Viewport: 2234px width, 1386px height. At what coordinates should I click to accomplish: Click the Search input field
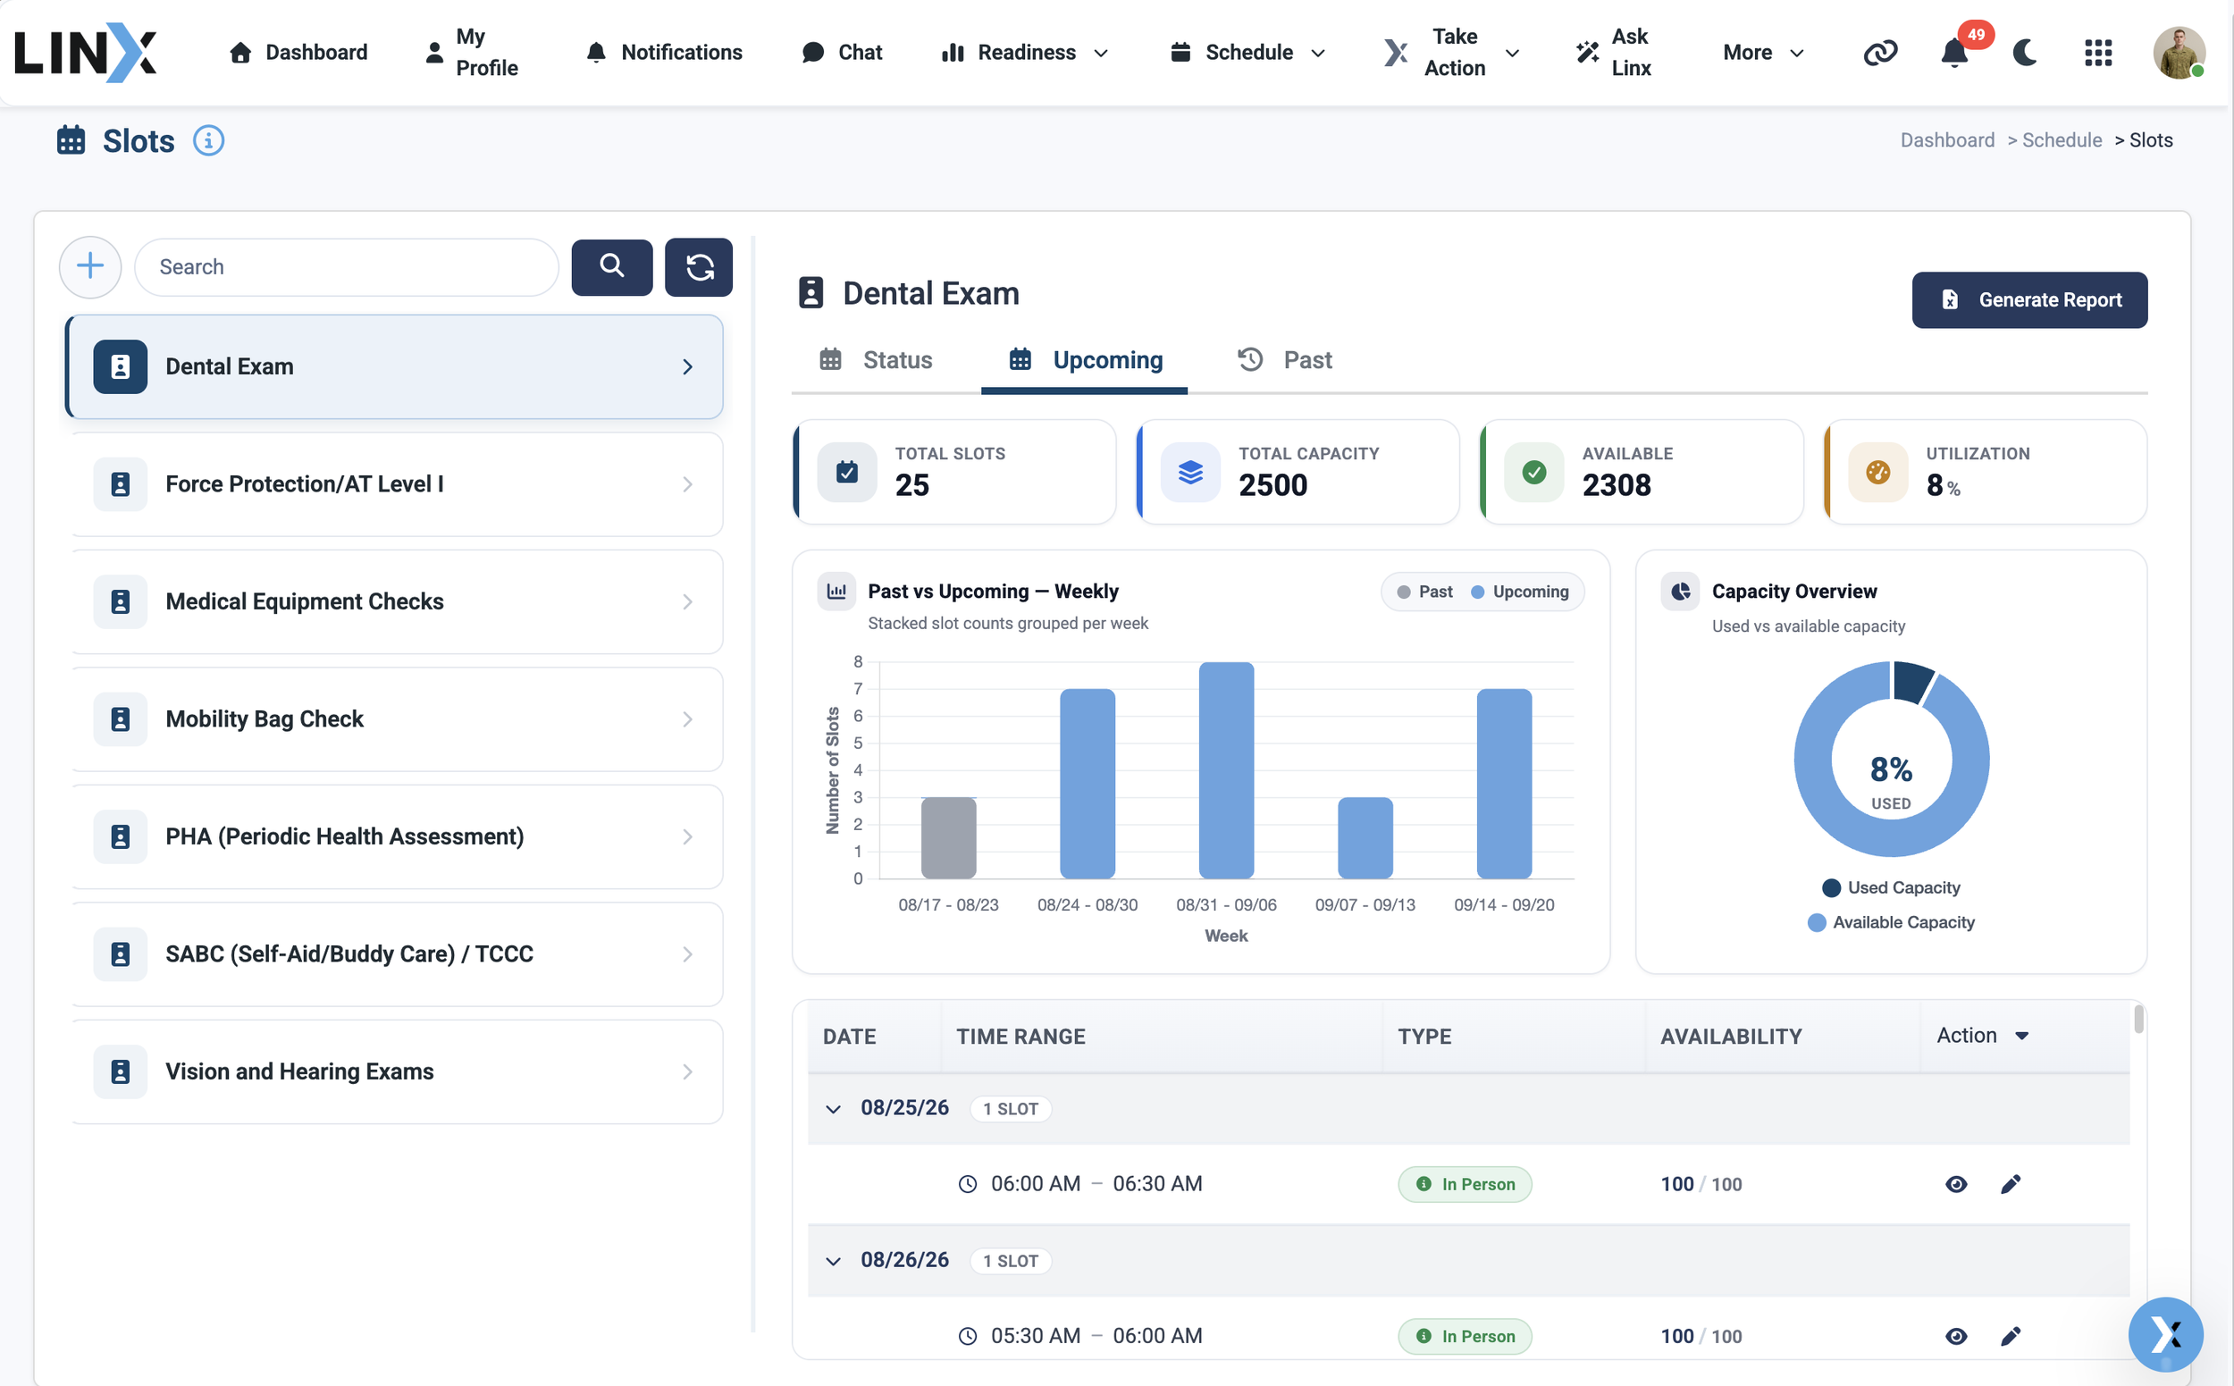coord(347,267)
